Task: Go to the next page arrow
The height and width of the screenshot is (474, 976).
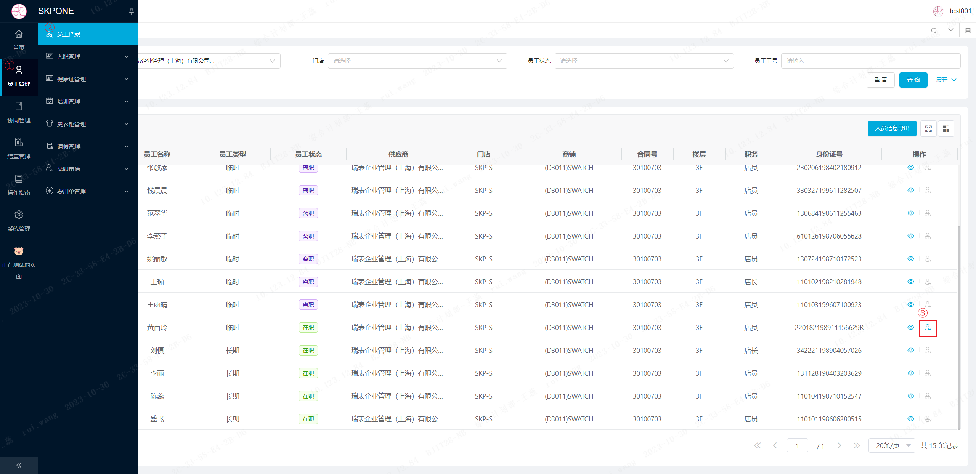Action: click(x=839, y=446)
